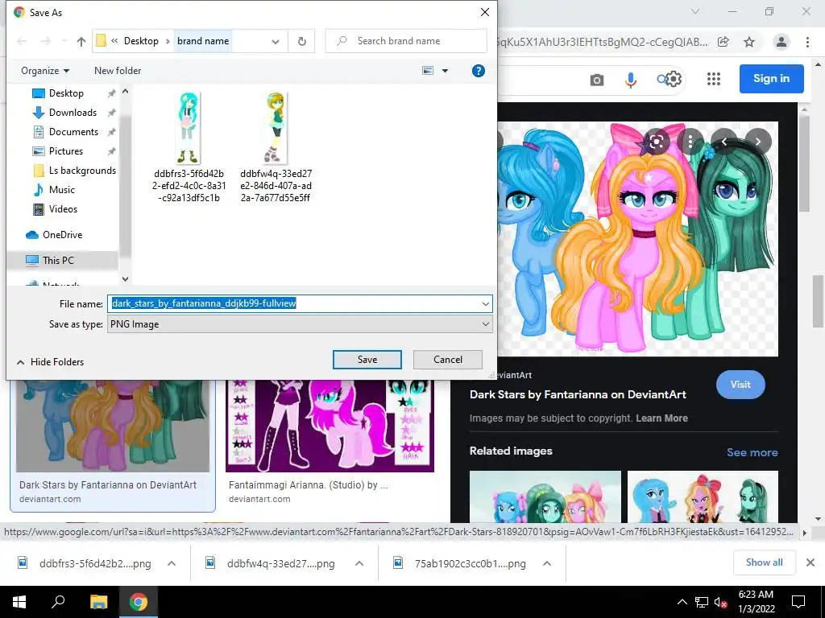Show the previous image in preview
This screenshot has width=825, height=618.
(724, 142)
